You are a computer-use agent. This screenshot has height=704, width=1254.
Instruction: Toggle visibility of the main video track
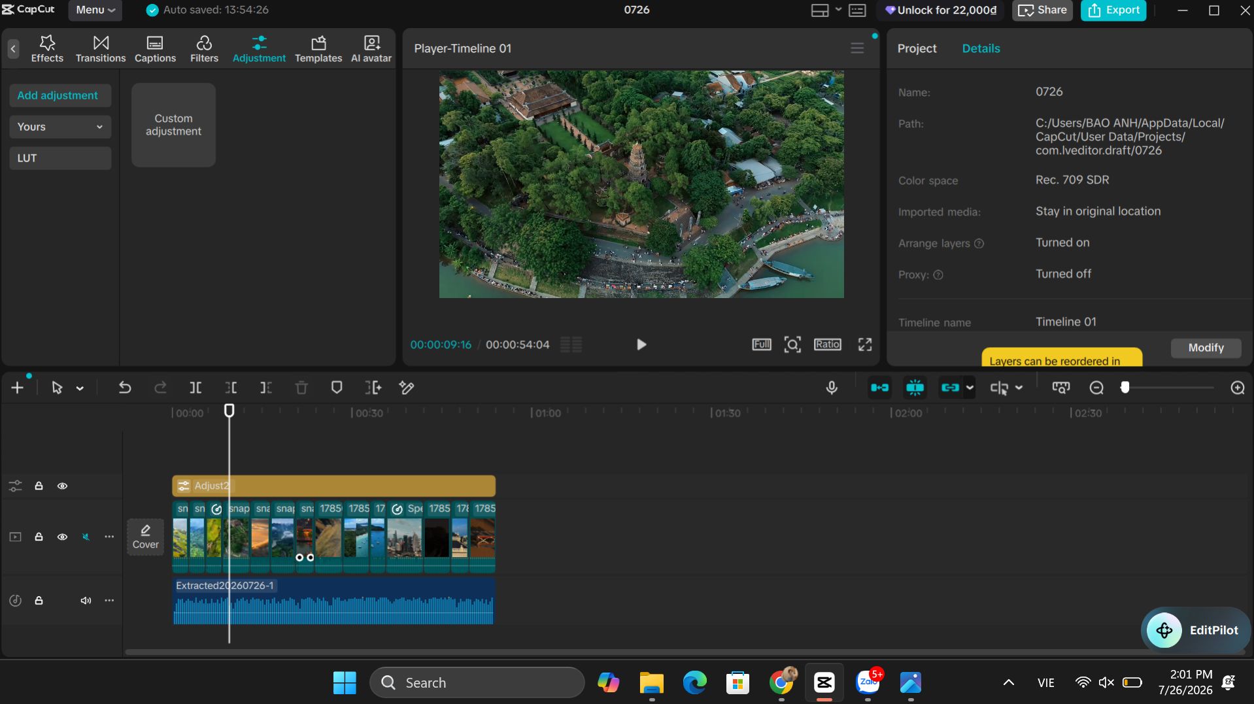coord(62,537)
